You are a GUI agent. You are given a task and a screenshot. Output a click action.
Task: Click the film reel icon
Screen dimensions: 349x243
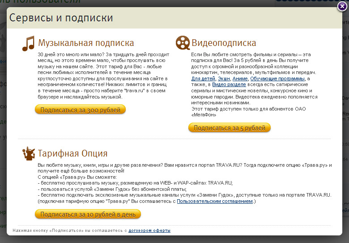pyautogui.click(x=183, y=43)
